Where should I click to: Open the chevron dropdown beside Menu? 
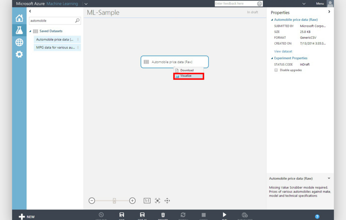[x=304, y=4]
